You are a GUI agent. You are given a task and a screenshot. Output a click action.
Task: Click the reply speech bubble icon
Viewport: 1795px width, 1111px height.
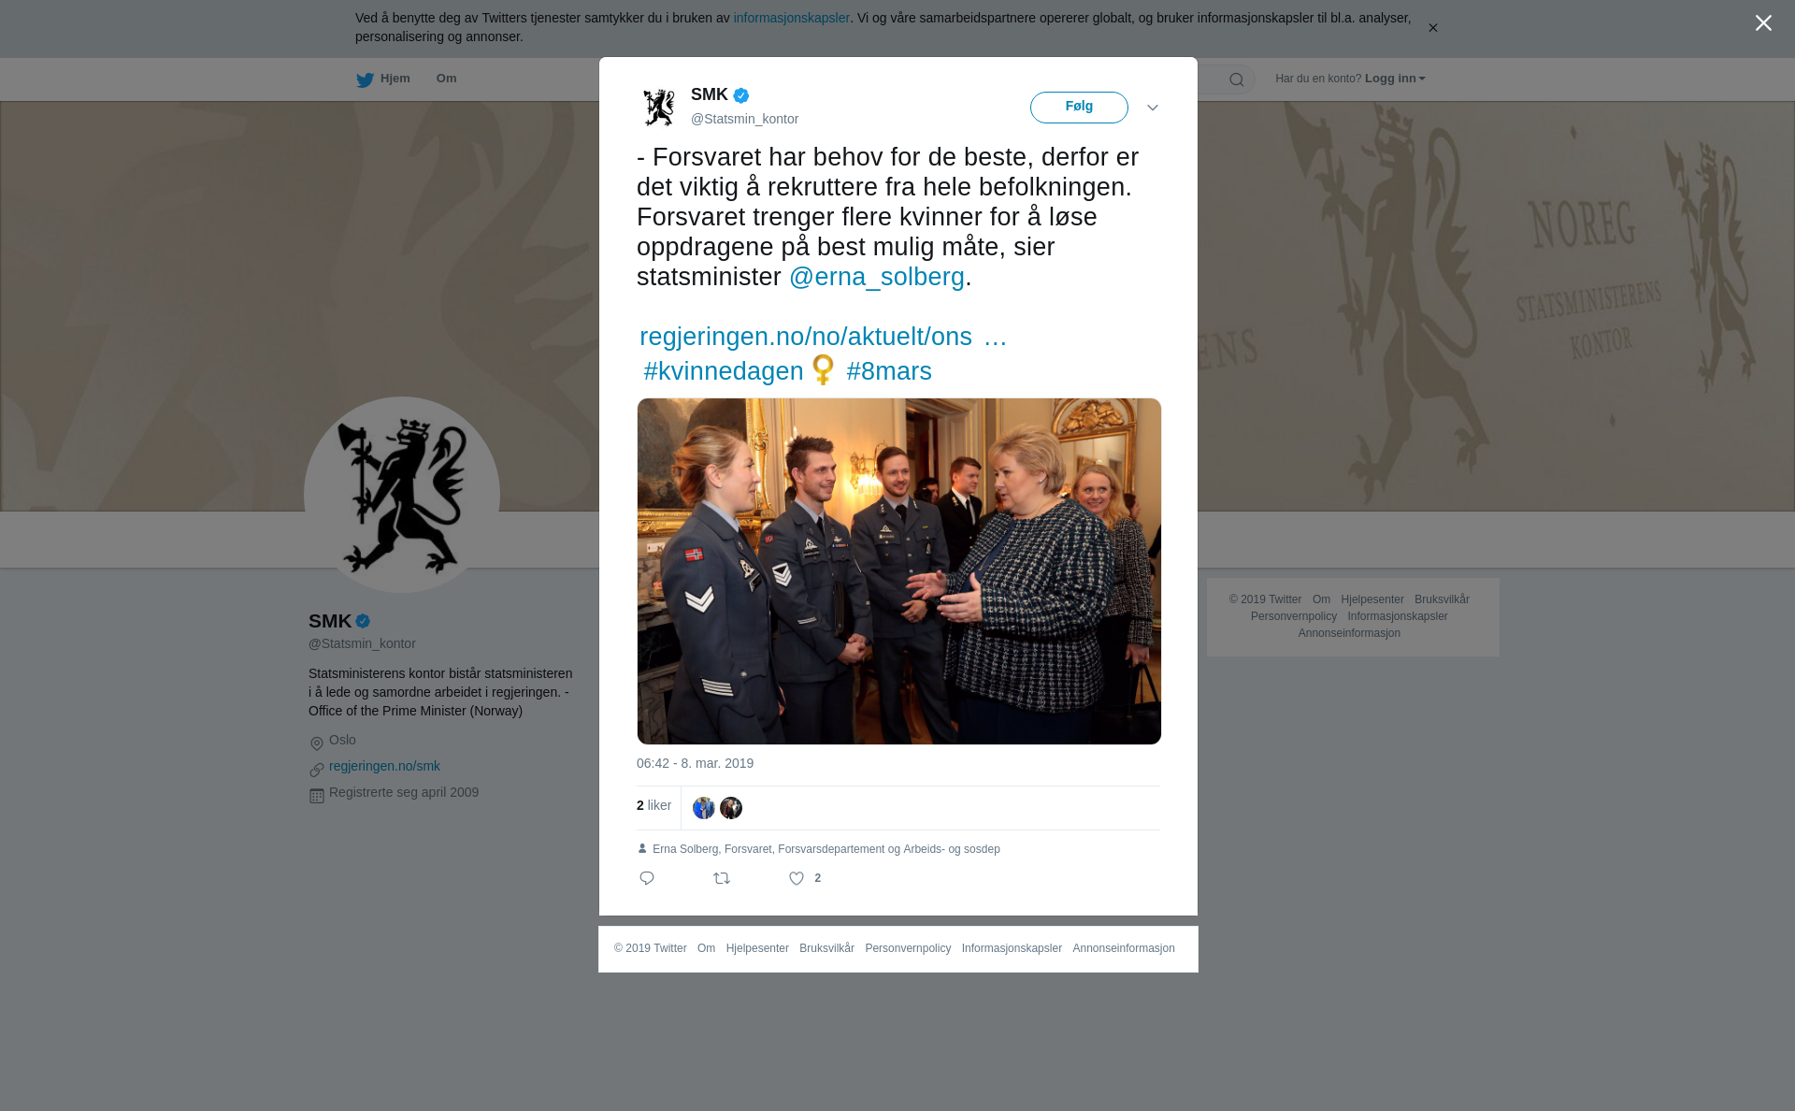(x=647, y=878)
